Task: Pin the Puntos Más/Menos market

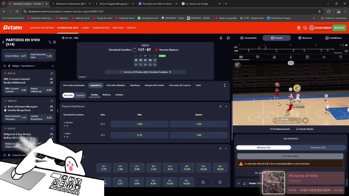Action: 220,106
